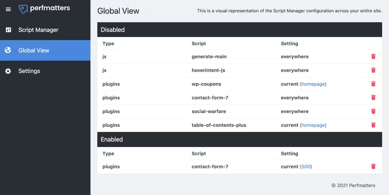389x195 pixels.
Task: Open the homepage link for wp-coupons
Action: tap(313, 84)
